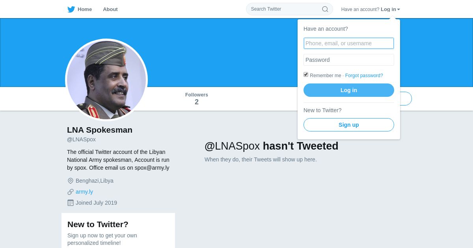473x248 pixels.
Task: Click the LNA Spokesman profile name
Action: [100, 130]
